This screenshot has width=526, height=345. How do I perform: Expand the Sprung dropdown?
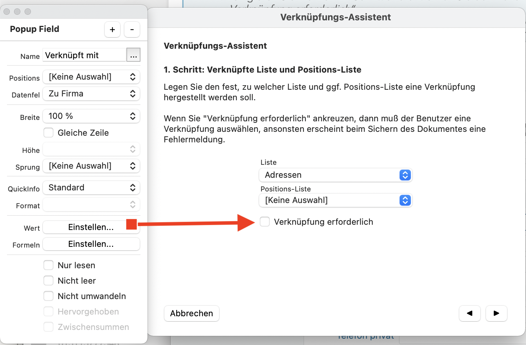[91, 166]
